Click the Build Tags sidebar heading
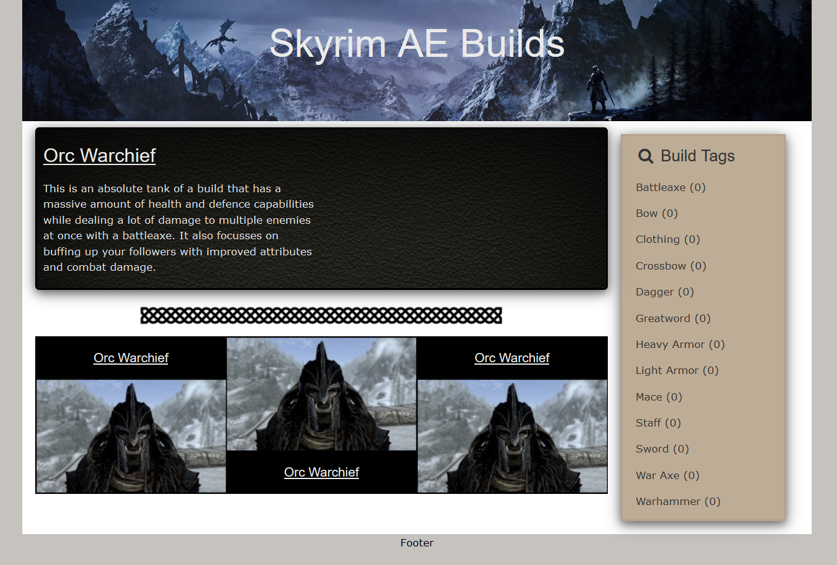 point(697,156)
